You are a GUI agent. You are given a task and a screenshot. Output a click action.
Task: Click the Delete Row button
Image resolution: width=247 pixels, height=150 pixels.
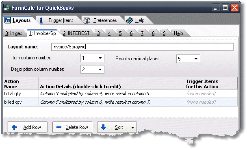coord(72,127)
